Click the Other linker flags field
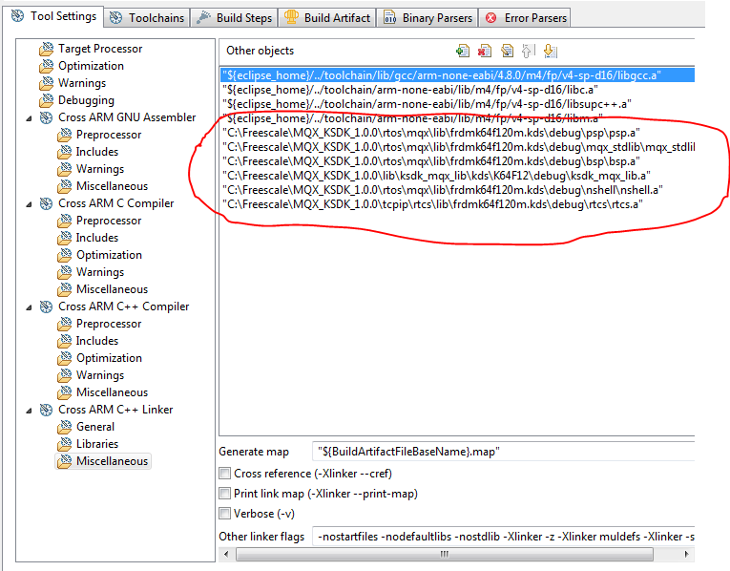Image resolution: width=730 pixels, height=571 pixels. [503, 537]
